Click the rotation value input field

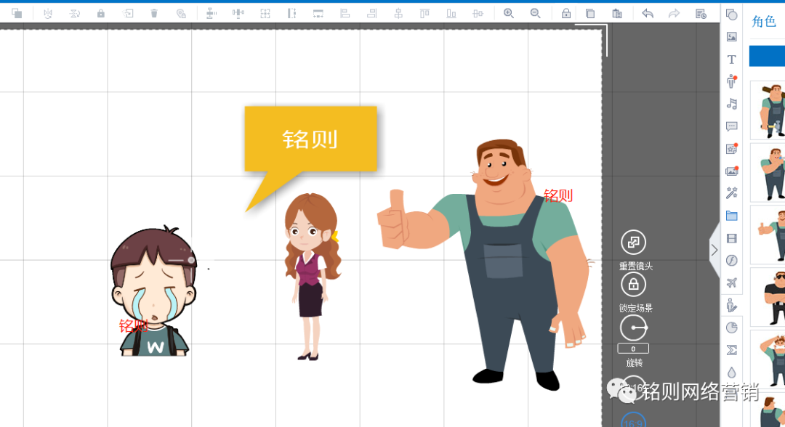[633, 349]
